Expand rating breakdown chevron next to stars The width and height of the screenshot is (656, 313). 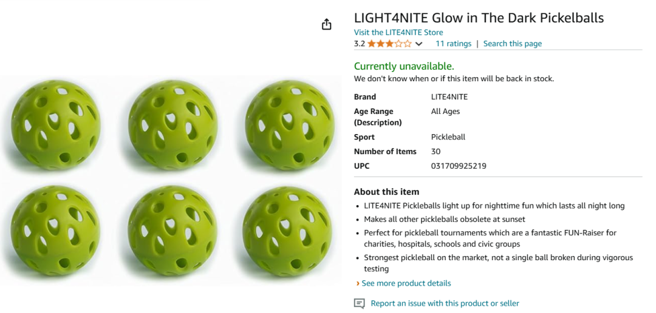coord(419,44)
